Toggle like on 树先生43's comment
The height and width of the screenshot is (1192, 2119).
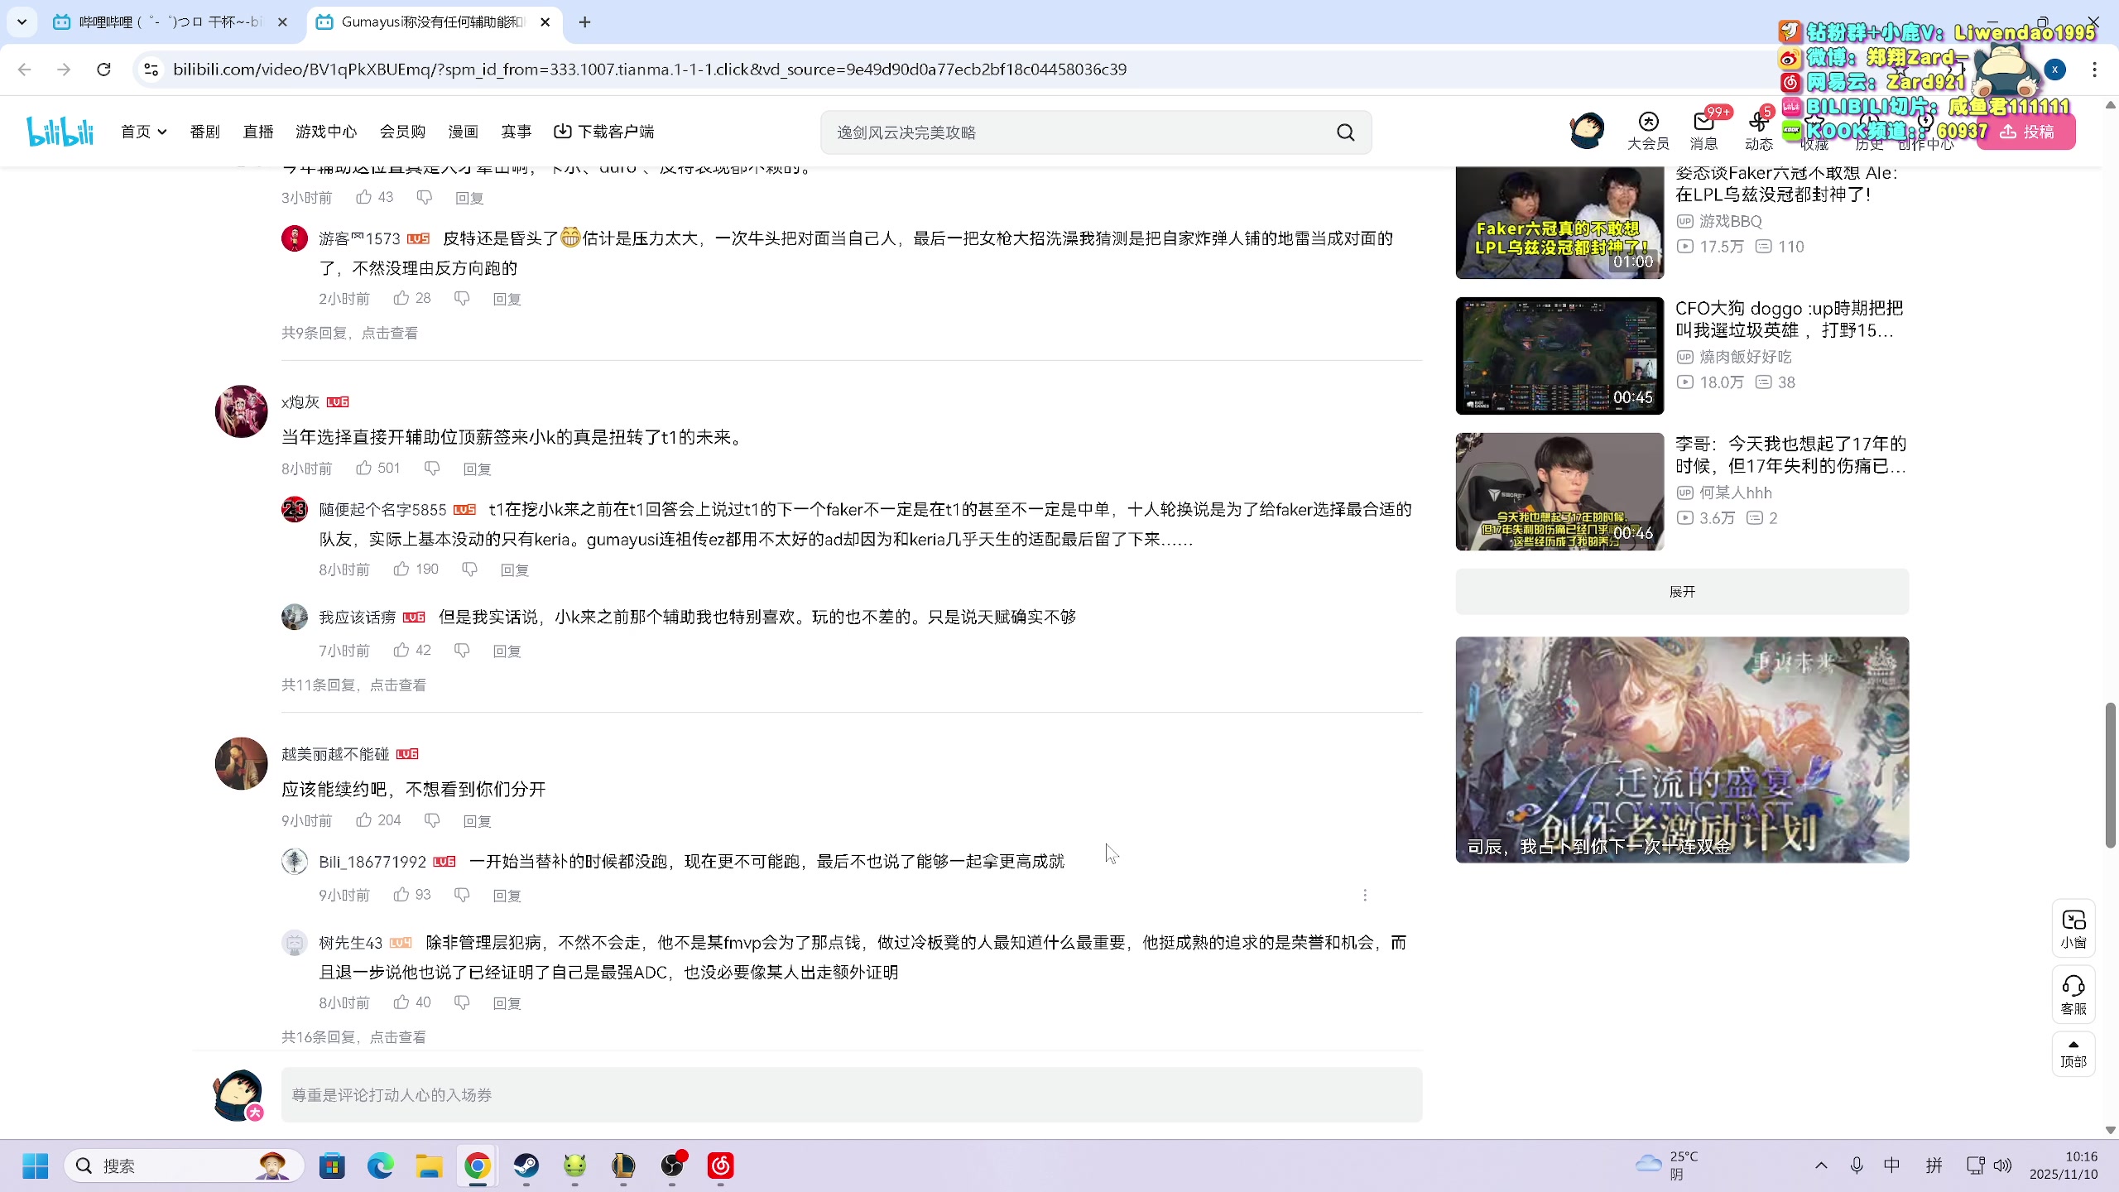402,1002
